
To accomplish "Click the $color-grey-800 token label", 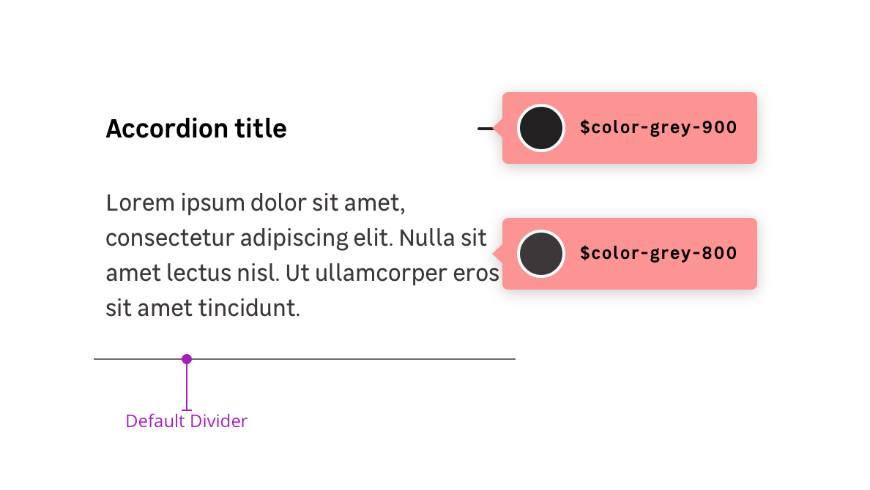I will point(658,254).
